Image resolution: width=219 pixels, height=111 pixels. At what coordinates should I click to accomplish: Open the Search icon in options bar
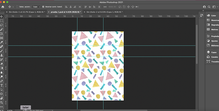(x=209, y=7)
